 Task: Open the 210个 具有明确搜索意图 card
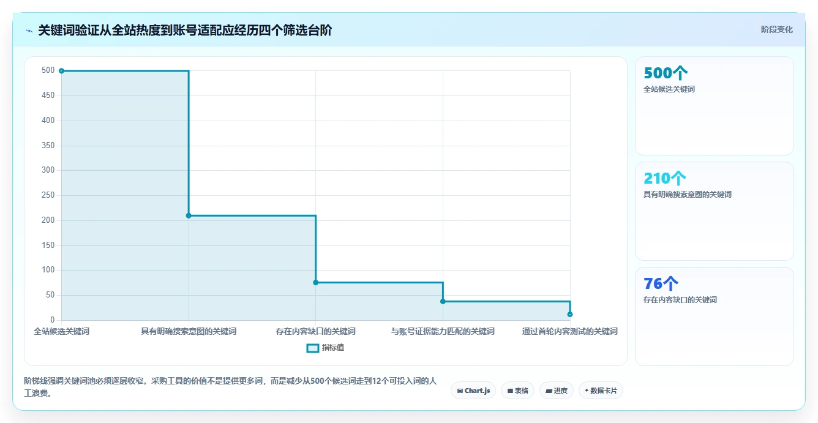715,211
